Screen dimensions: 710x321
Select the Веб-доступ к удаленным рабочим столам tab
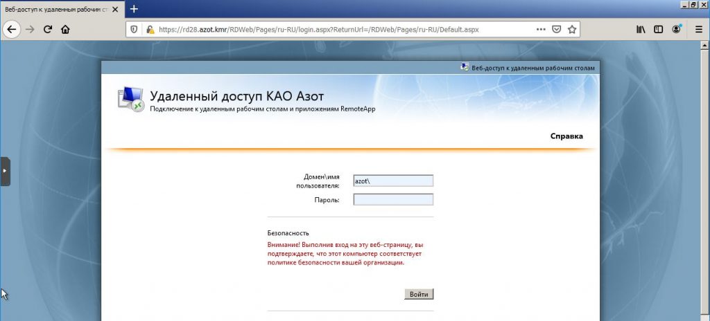pos(62,9)
